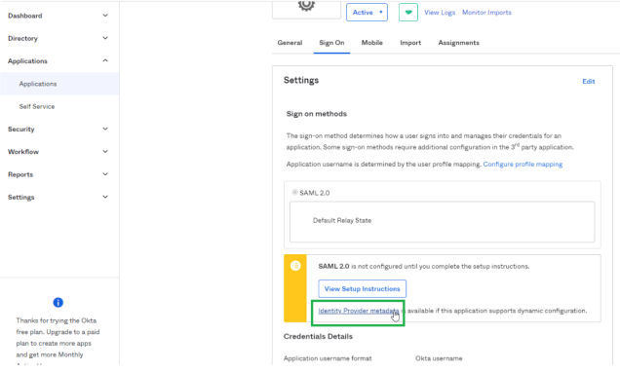Open the Identity Provider metadata link

[x=359, y=311]
